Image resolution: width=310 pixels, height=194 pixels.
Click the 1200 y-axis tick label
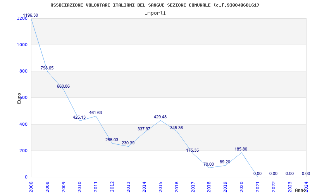[x=22, y=18]
